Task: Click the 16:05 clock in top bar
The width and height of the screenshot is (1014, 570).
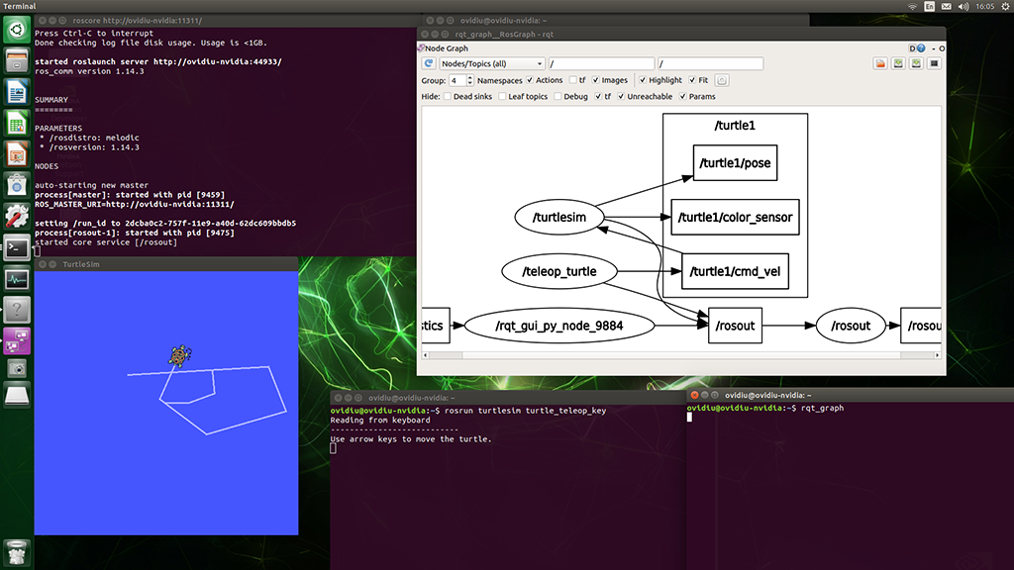Action: (x=985, y=6)
